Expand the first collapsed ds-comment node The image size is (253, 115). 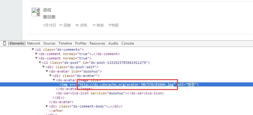36,54
